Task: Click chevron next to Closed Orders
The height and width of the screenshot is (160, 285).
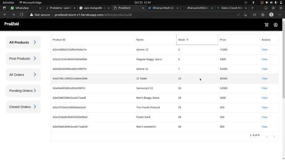Action: point(35,107)
